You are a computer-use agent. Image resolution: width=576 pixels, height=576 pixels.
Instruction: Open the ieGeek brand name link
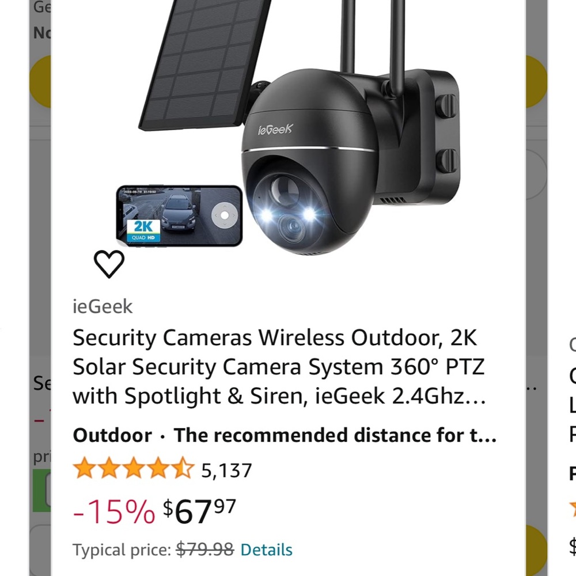[x=103, y=306]
